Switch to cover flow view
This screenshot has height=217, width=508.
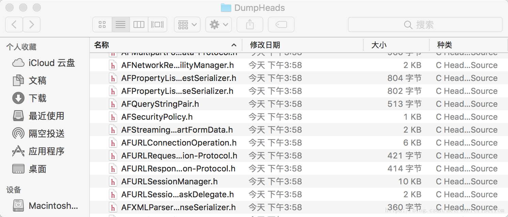click(157, 24)
